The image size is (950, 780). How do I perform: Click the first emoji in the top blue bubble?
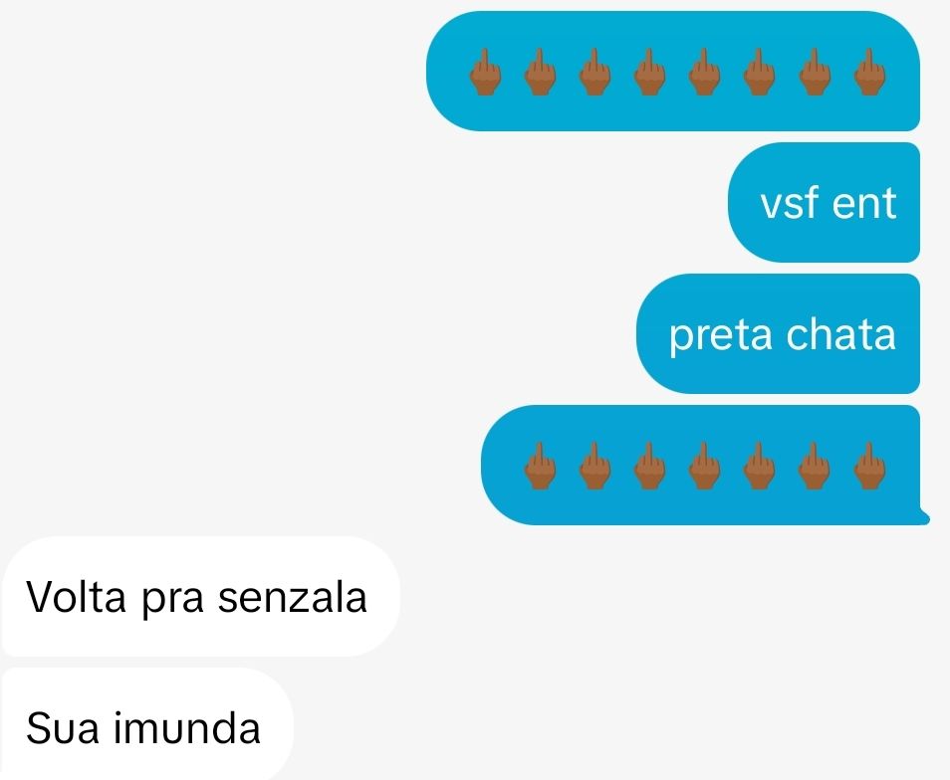click(485, 72)
